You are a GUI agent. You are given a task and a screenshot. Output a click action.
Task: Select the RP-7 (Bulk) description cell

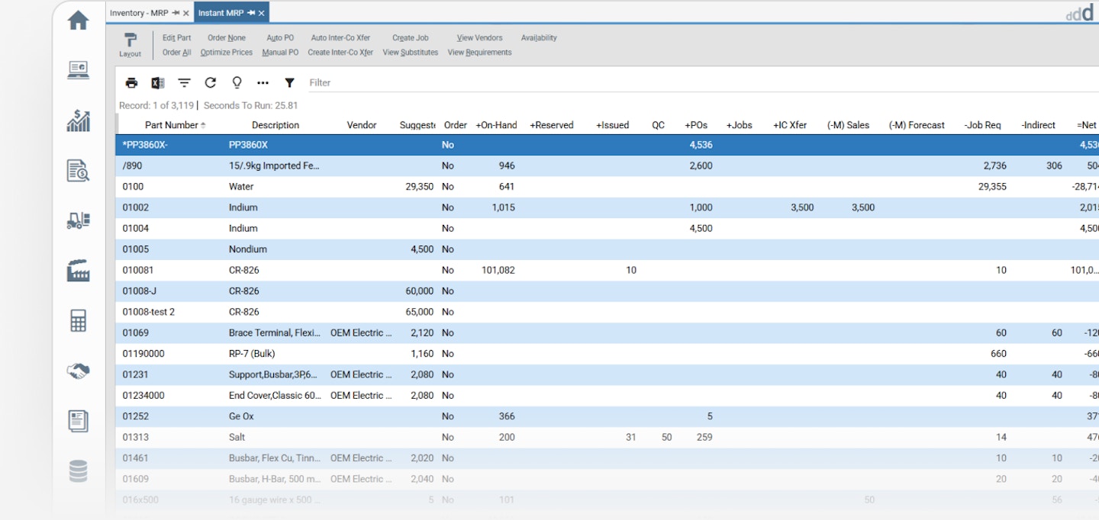252,354
